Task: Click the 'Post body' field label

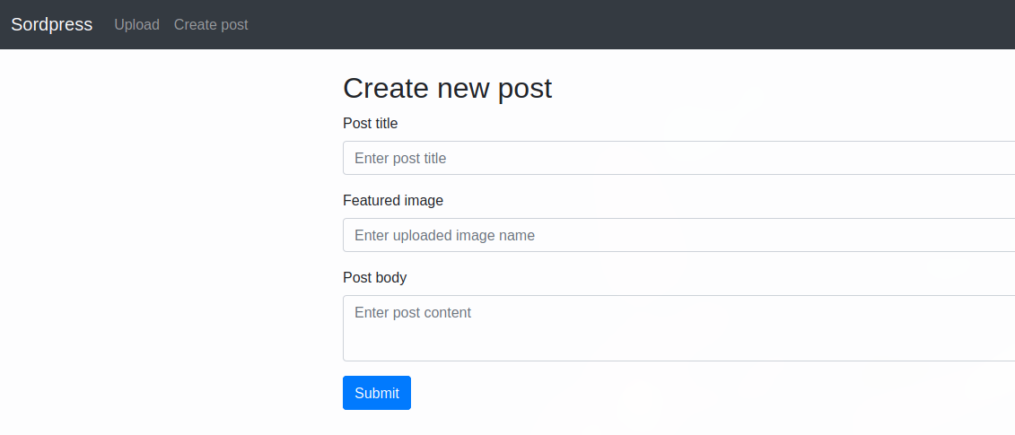Action: [375, 278]
